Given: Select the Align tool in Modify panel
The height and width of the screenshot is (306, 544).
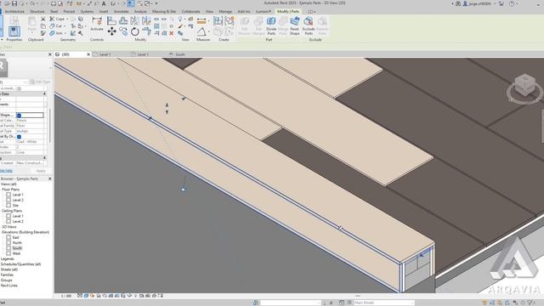Looking at the screenshot, I should (111, 20).
